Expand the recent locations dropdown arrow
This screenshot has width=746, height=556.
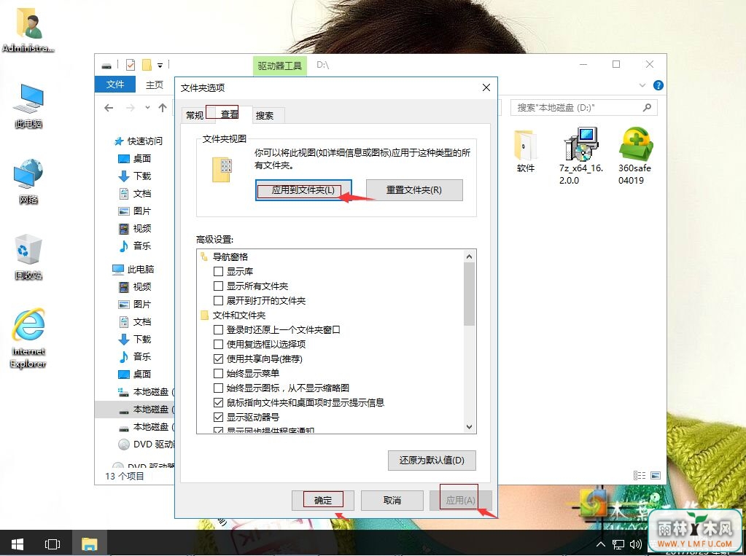pyautogui.click(x=147, y=108)
